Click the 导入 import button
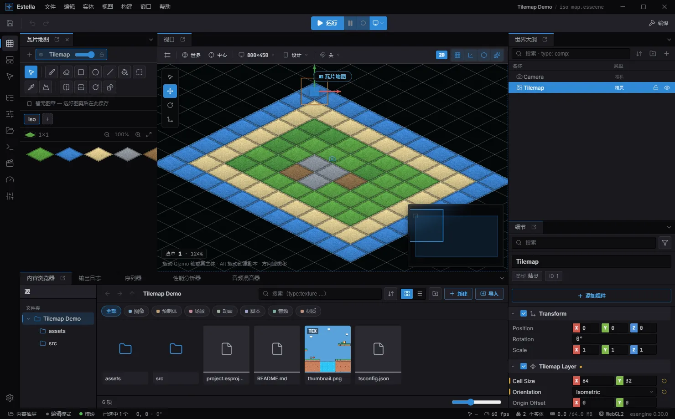The image size is (675, 419). (489, 294)
